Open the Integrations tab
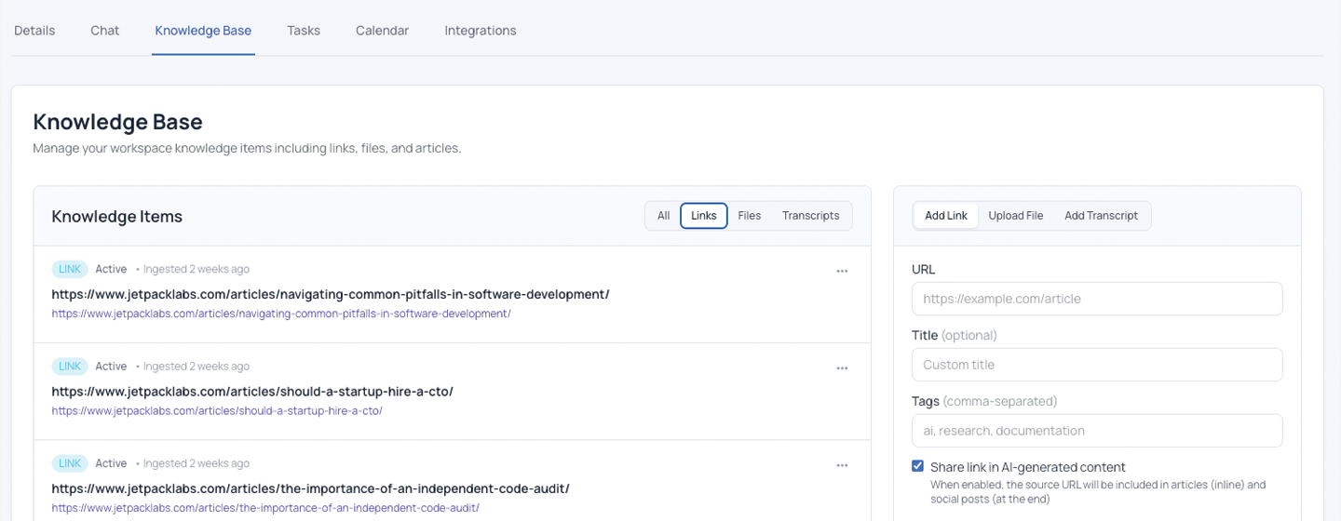 [x=481, y=30]
